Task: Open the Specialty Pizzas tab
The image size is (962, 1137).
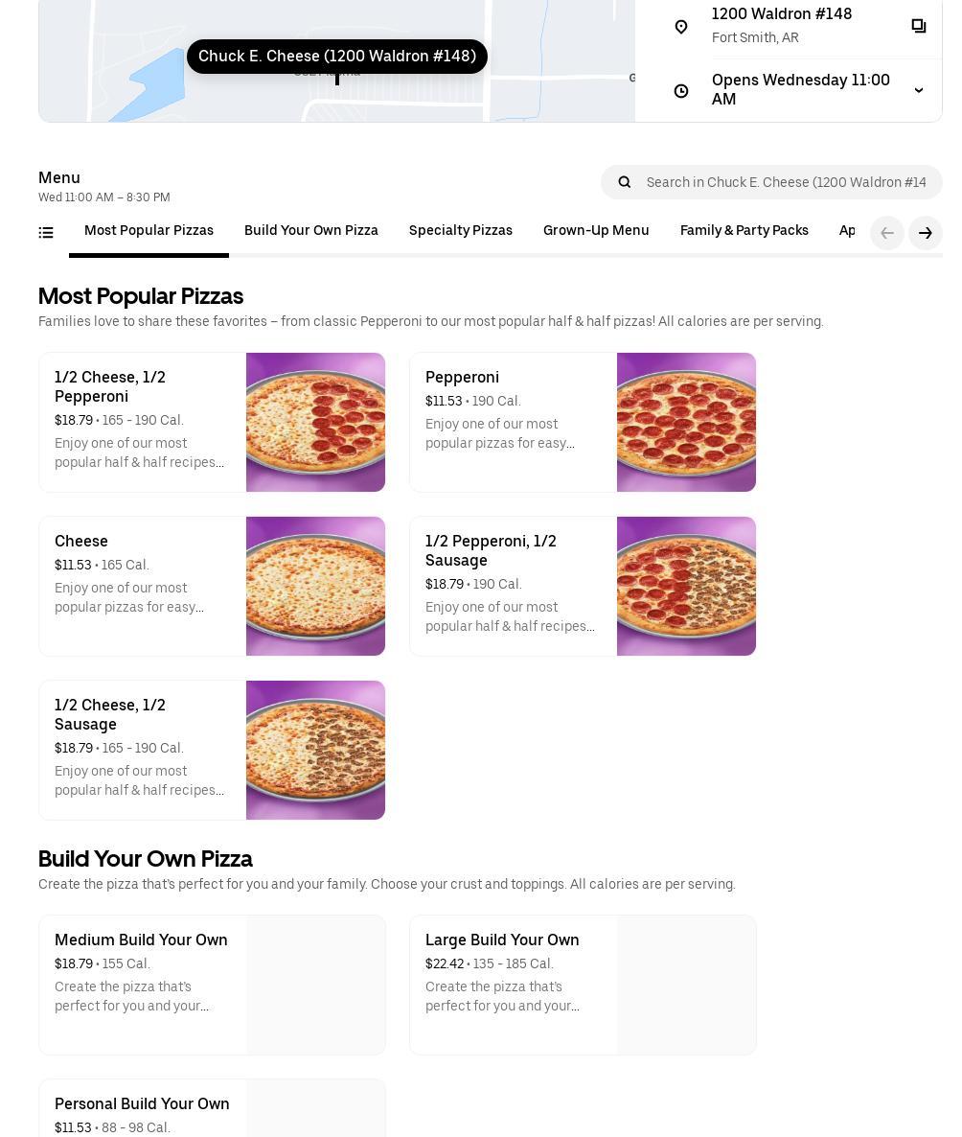Action: (460, 231)
